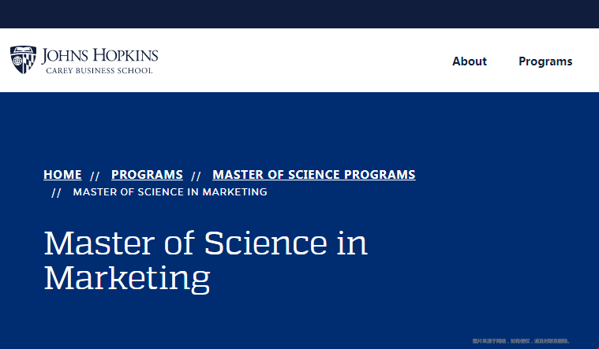
Task: Click the globe emblem inside the shield logo
Action: (17, 61)
